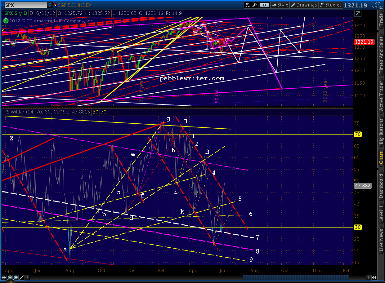Click the 50.0% Fibonacci label
This screenshot has width=385, height=283.
point(217,97)
